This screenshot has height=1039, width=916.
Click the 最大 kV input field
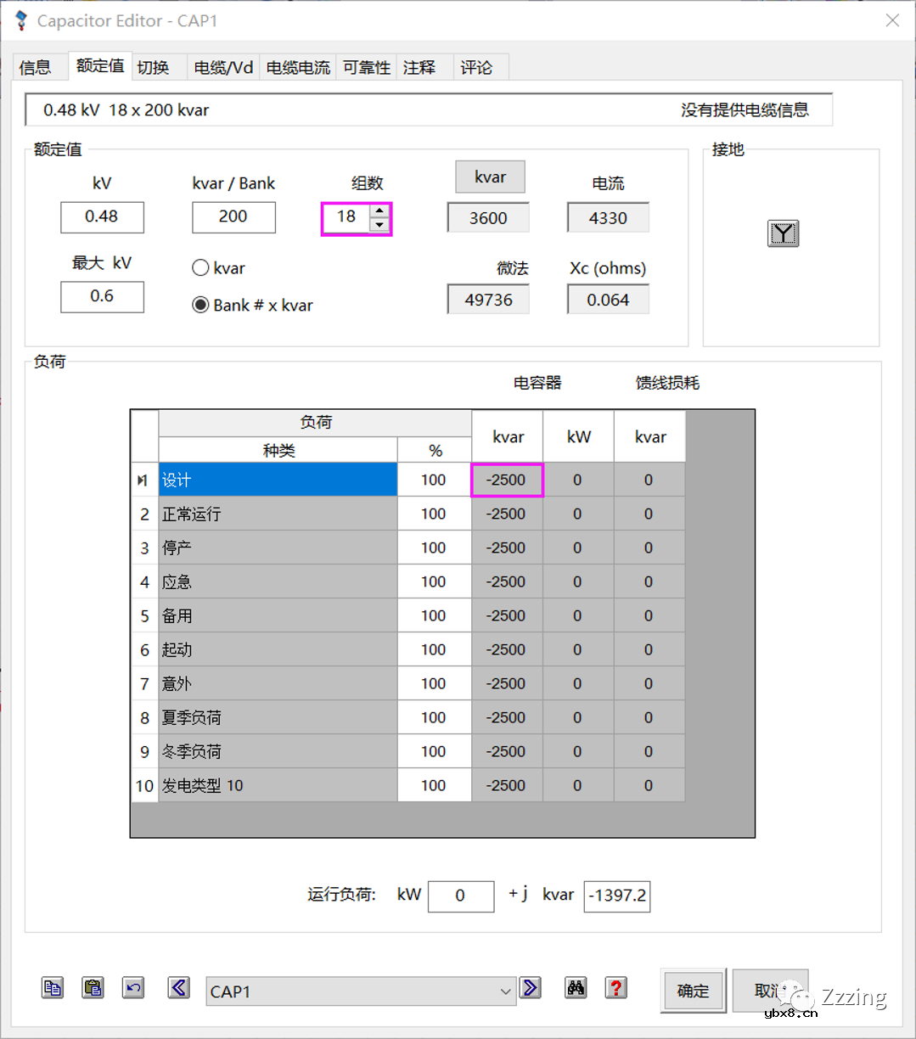[102, 297]
